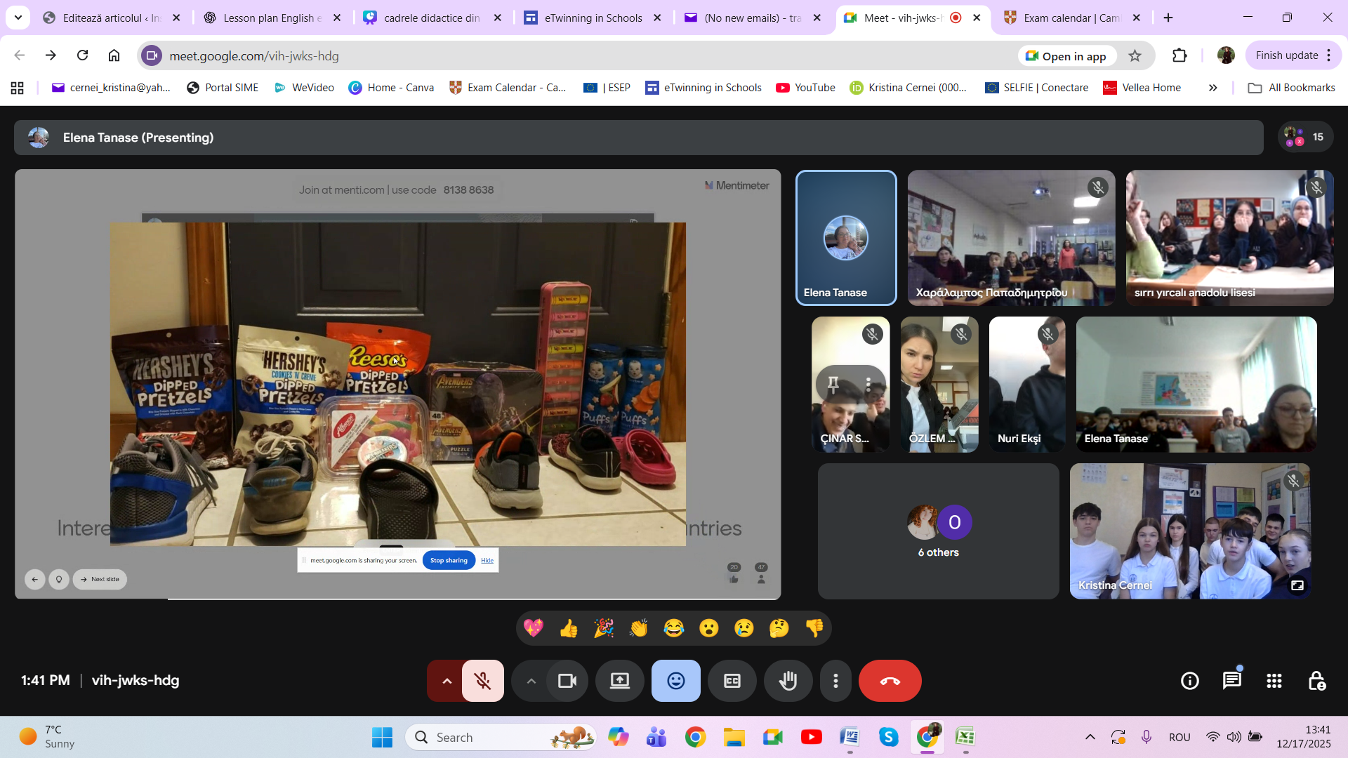Toggle closed captions
The height and width of the screenshot is (758, 1348).
[x=732, y=681]
